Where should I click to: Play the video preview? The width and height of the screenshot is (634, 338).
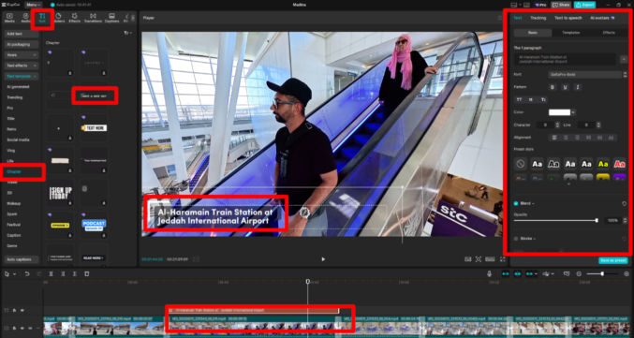(323, 259)
